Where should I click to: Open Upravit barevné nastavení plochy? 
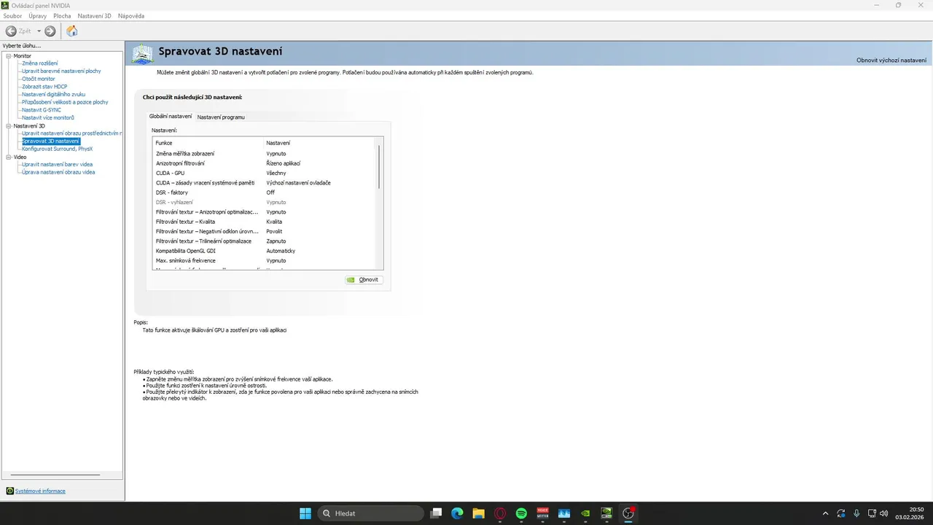(61, 71)
